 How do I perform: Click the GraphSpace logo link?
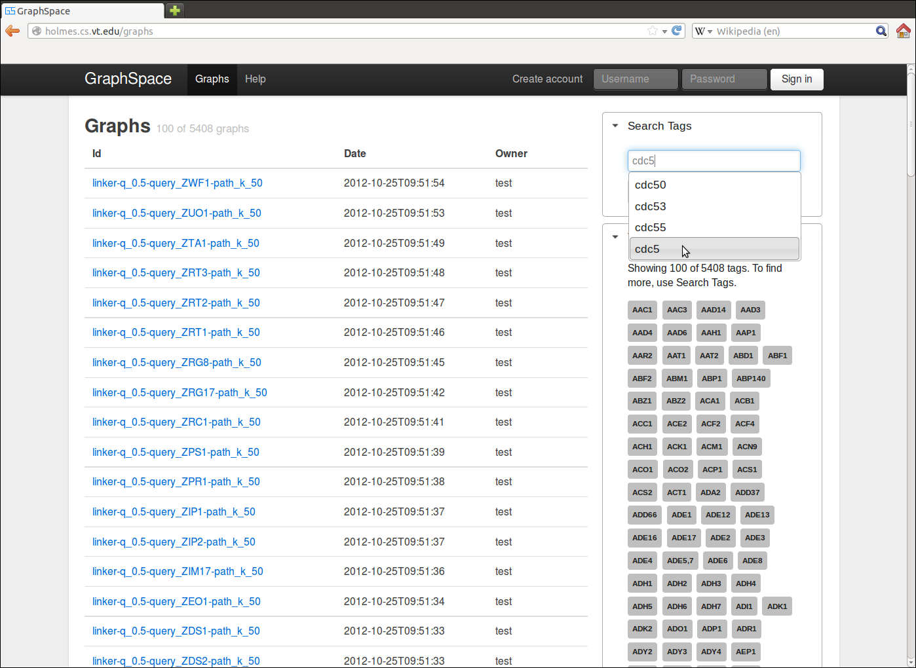coord(128,79)
